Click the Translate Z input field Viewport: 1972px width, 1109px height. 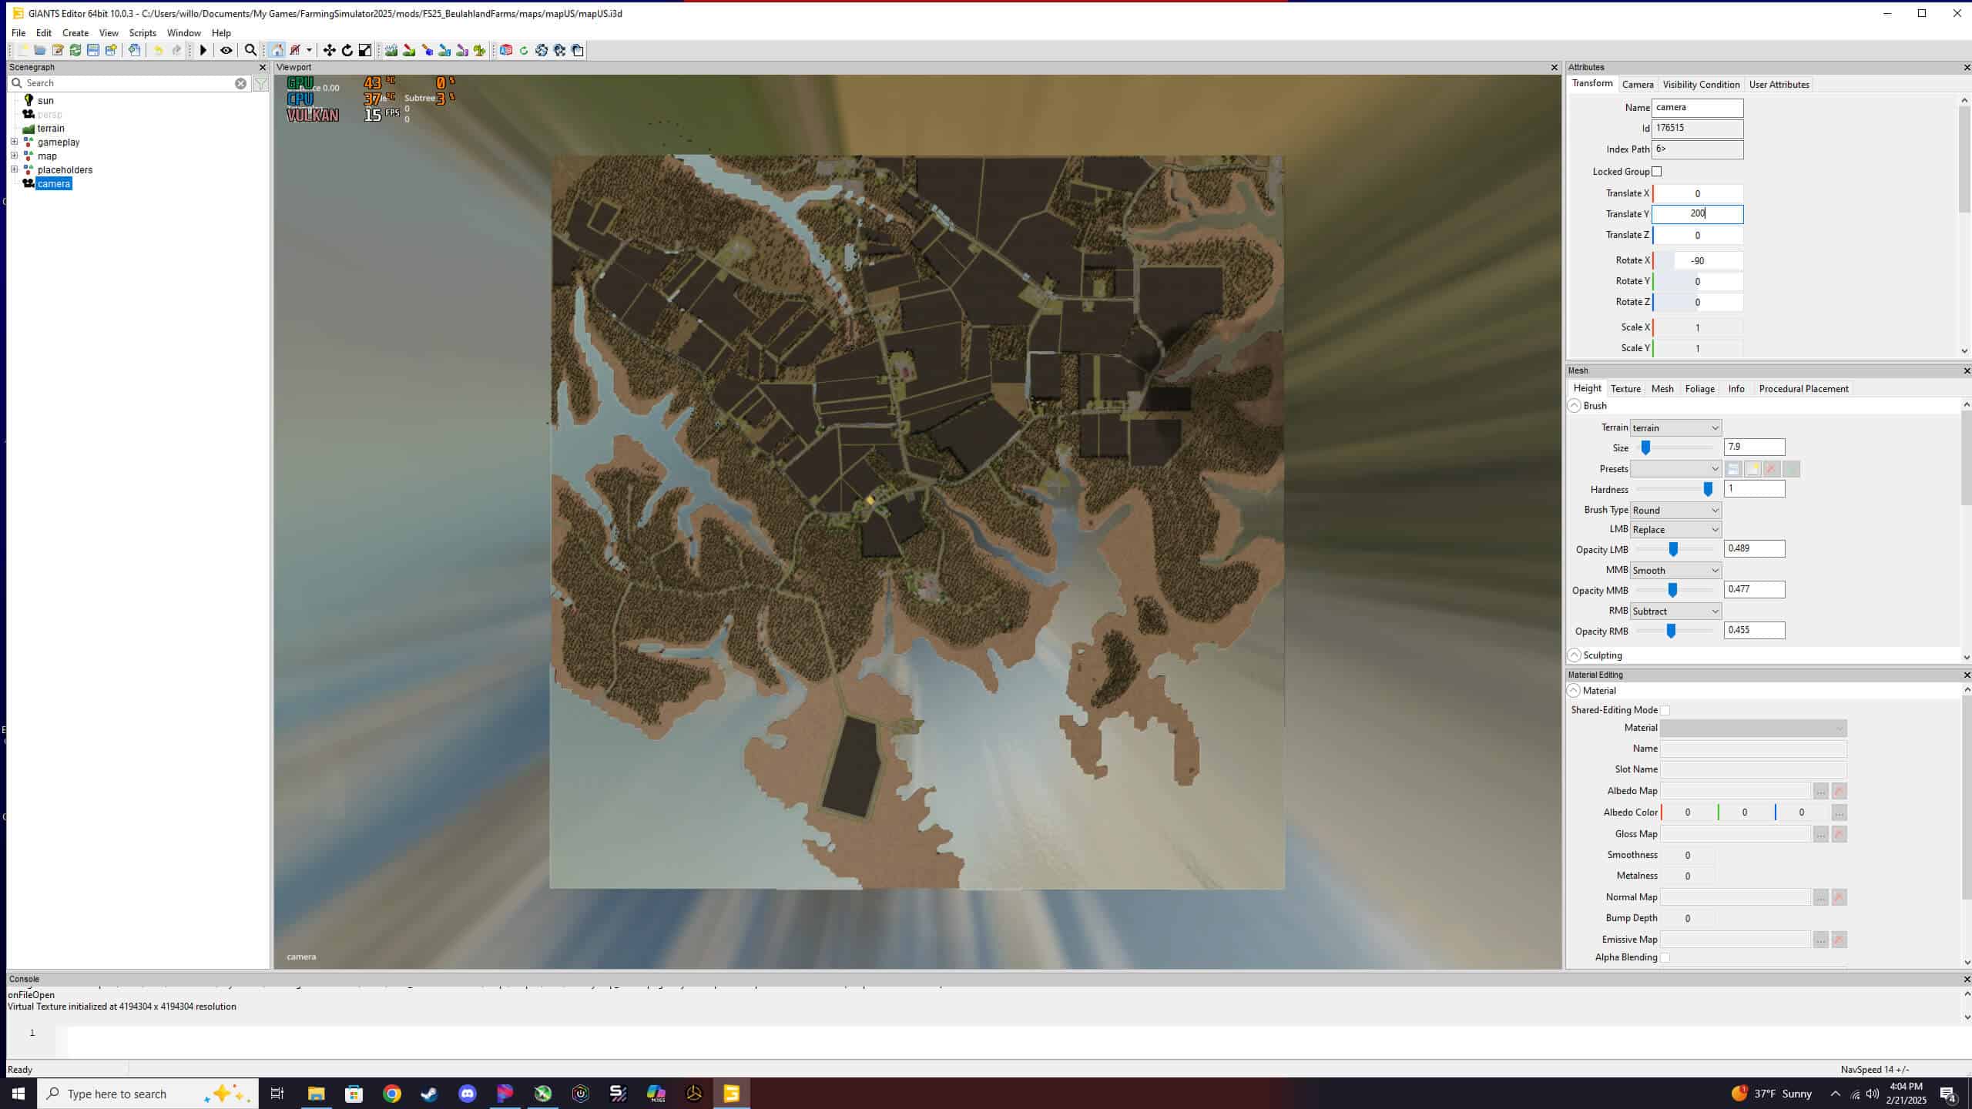1697,236
